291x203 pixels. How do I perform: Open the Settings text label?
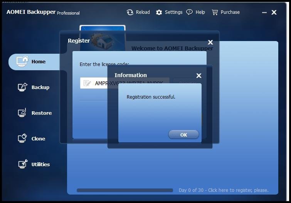(173, 12)
